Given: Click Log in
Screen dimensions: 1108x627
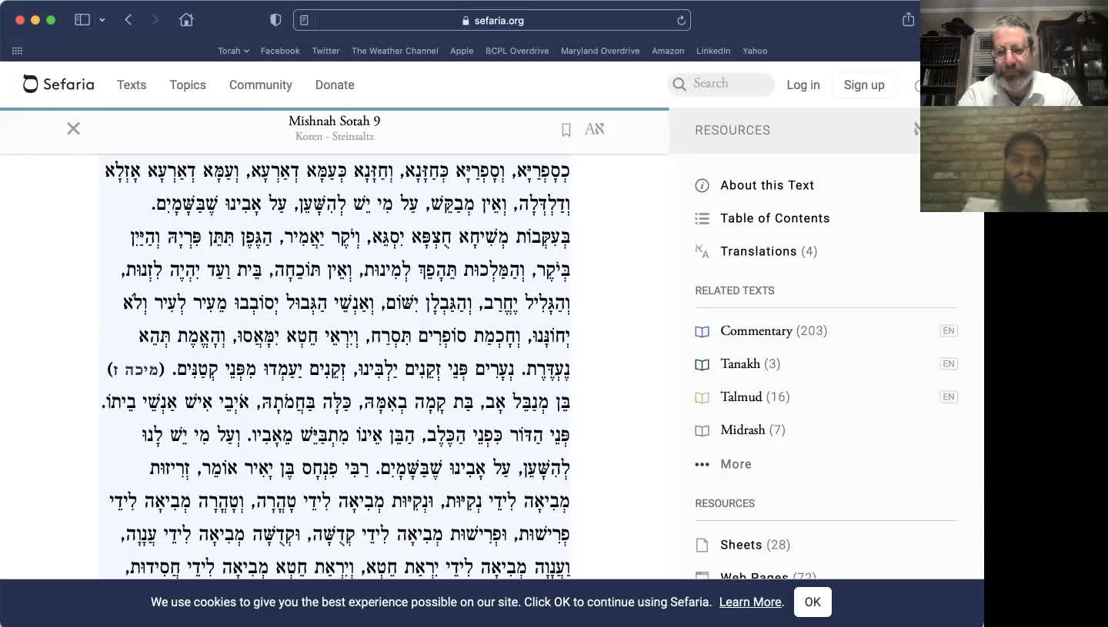Looking at the screenshot, I should click(803, 85).
